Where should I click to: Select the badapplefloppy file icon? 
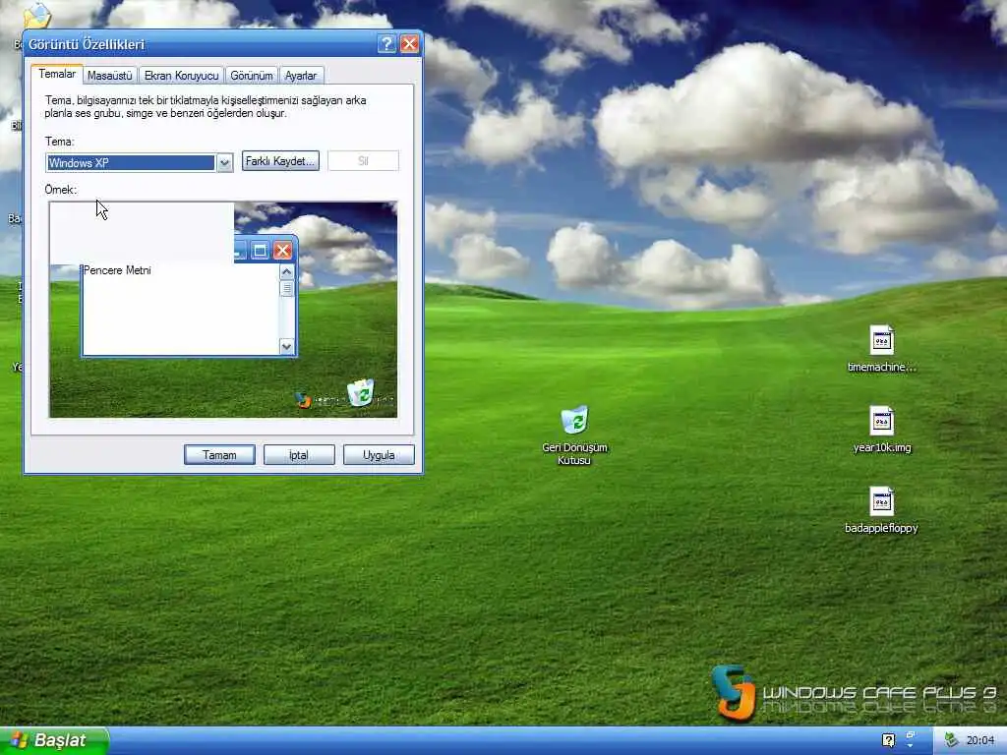882,502
